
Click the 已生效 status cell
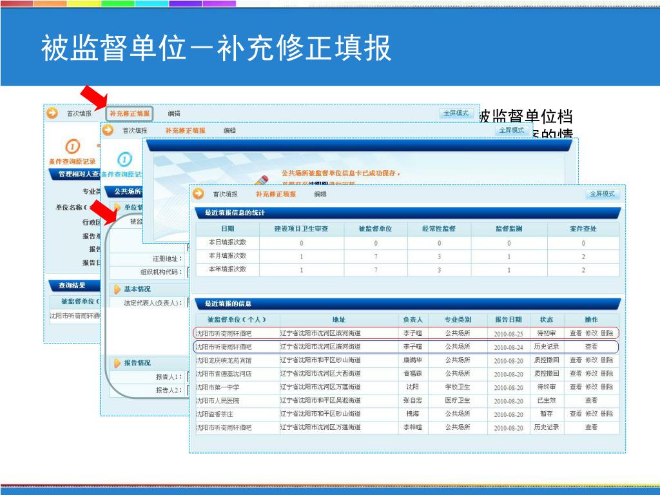click(x=547, y=400)
